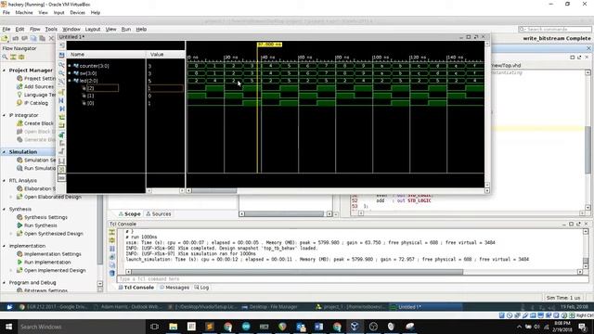
Task: Open Implemented Design
Action: pyautogui.click(x=51, y=271)
